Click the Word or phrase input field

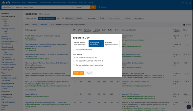pos(116,18)
